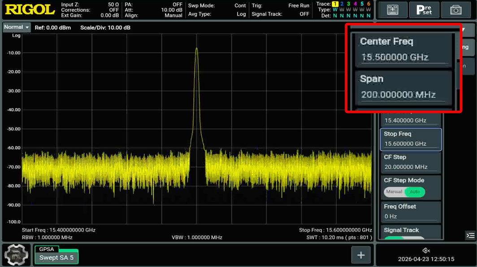Change the CF Step 20 MHz value
The image size is (477, 267).
click(x=411, y=162)
